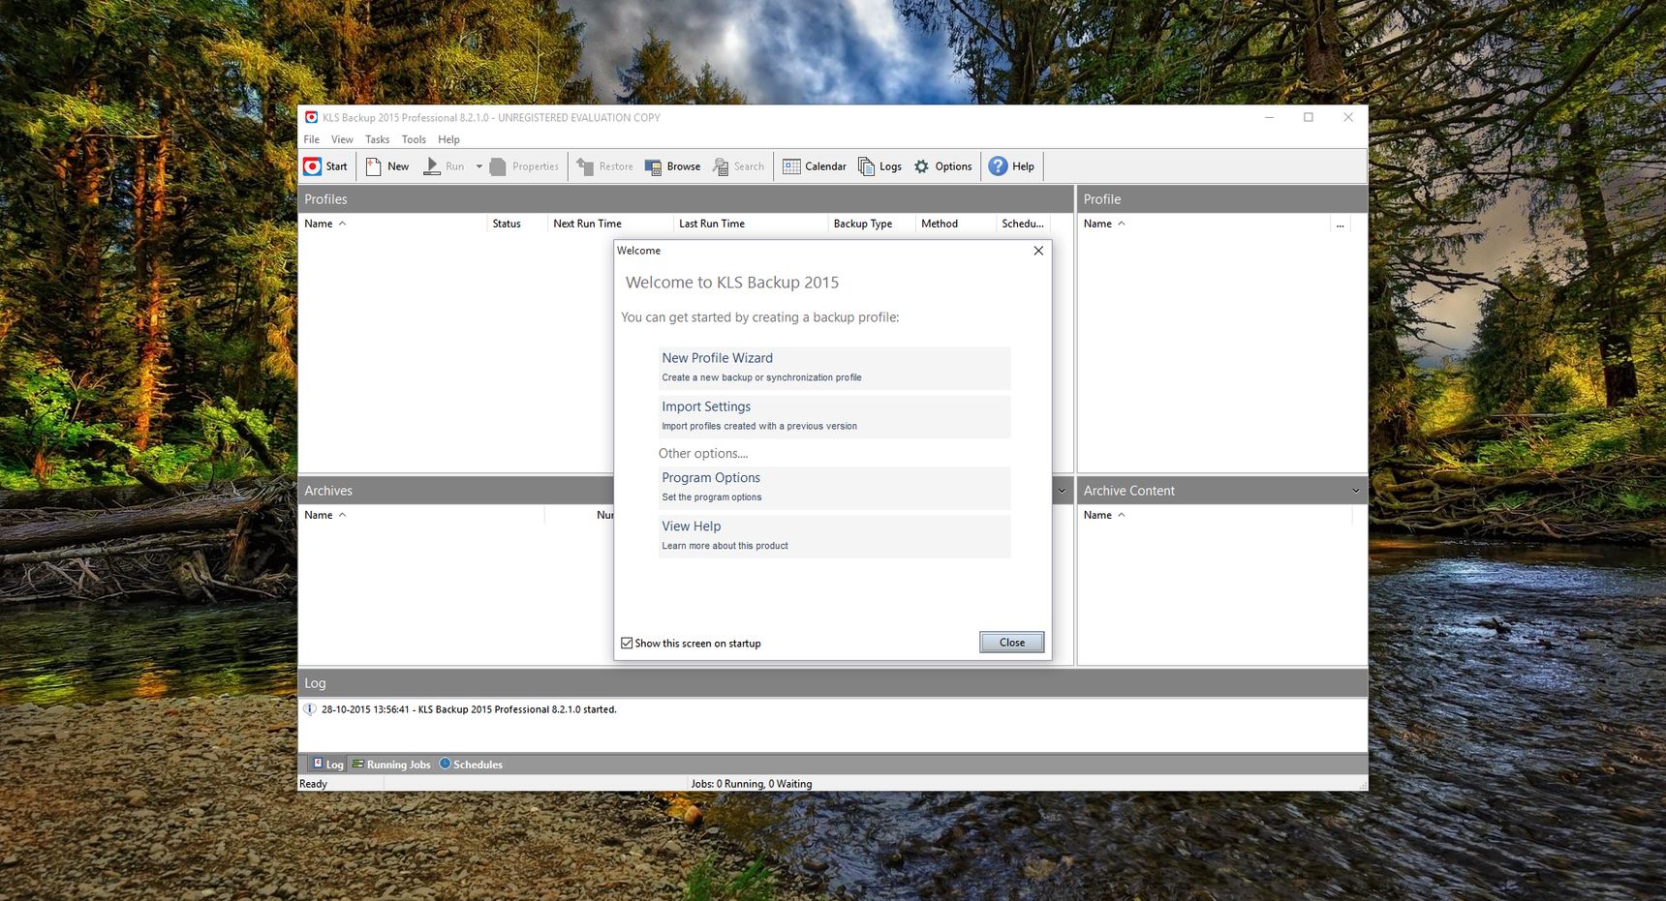The height and width of the screenshot is (901, 1666).
Task: Launch the New Profile Wizard
Action: [x=834, y=368]
